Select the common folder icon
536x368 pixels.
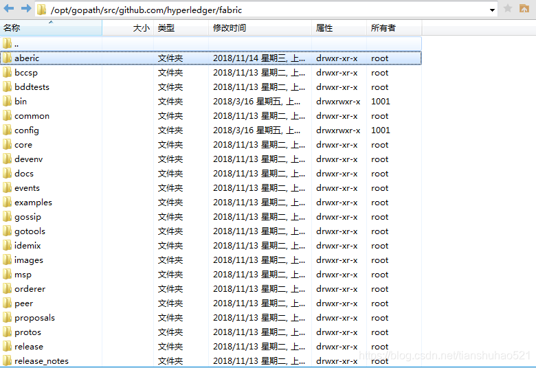7,116
